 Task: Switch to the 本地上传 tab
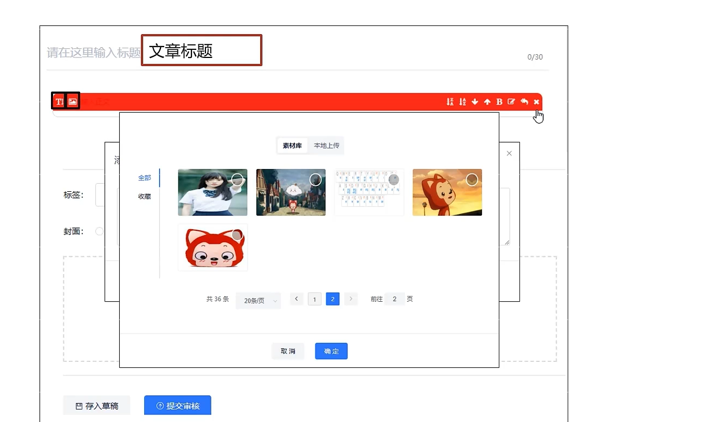326,146
